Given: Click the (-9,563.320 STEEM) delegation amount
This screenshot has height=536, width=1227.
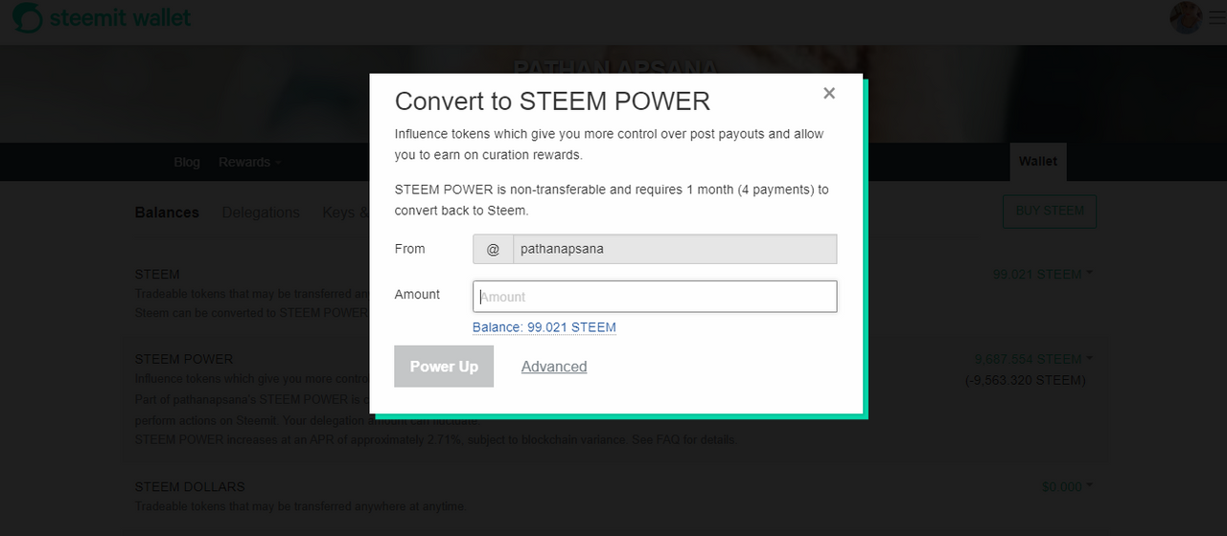Looking at the screenshot, I should (1026, 381).
